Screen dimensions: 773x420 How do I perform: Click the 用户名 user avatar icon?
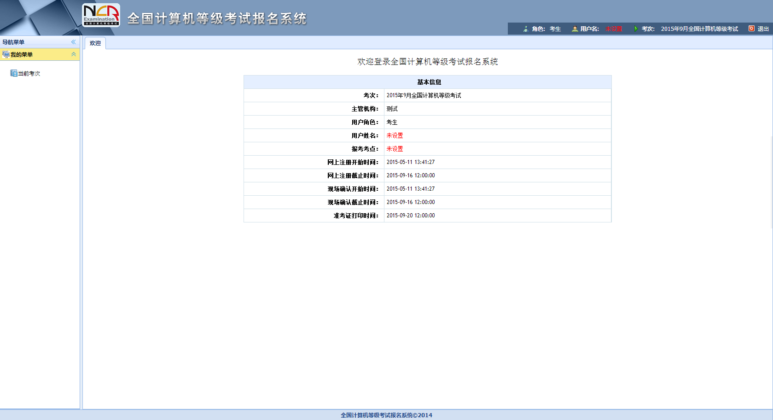click(x=575, y=29)
